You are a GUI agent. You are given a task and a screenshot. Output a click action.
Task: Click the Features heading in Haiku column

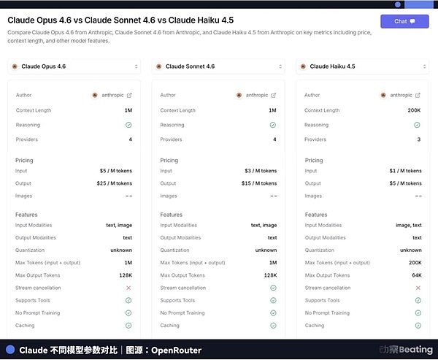pos(316,215)
